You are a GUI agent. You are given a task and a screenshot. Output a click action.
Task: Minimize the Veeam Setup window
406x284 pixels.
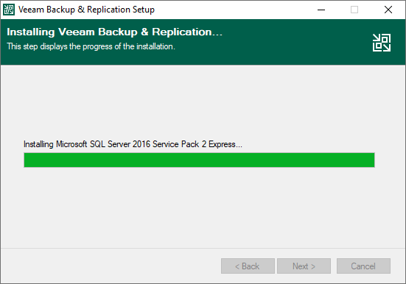[321, 10]
